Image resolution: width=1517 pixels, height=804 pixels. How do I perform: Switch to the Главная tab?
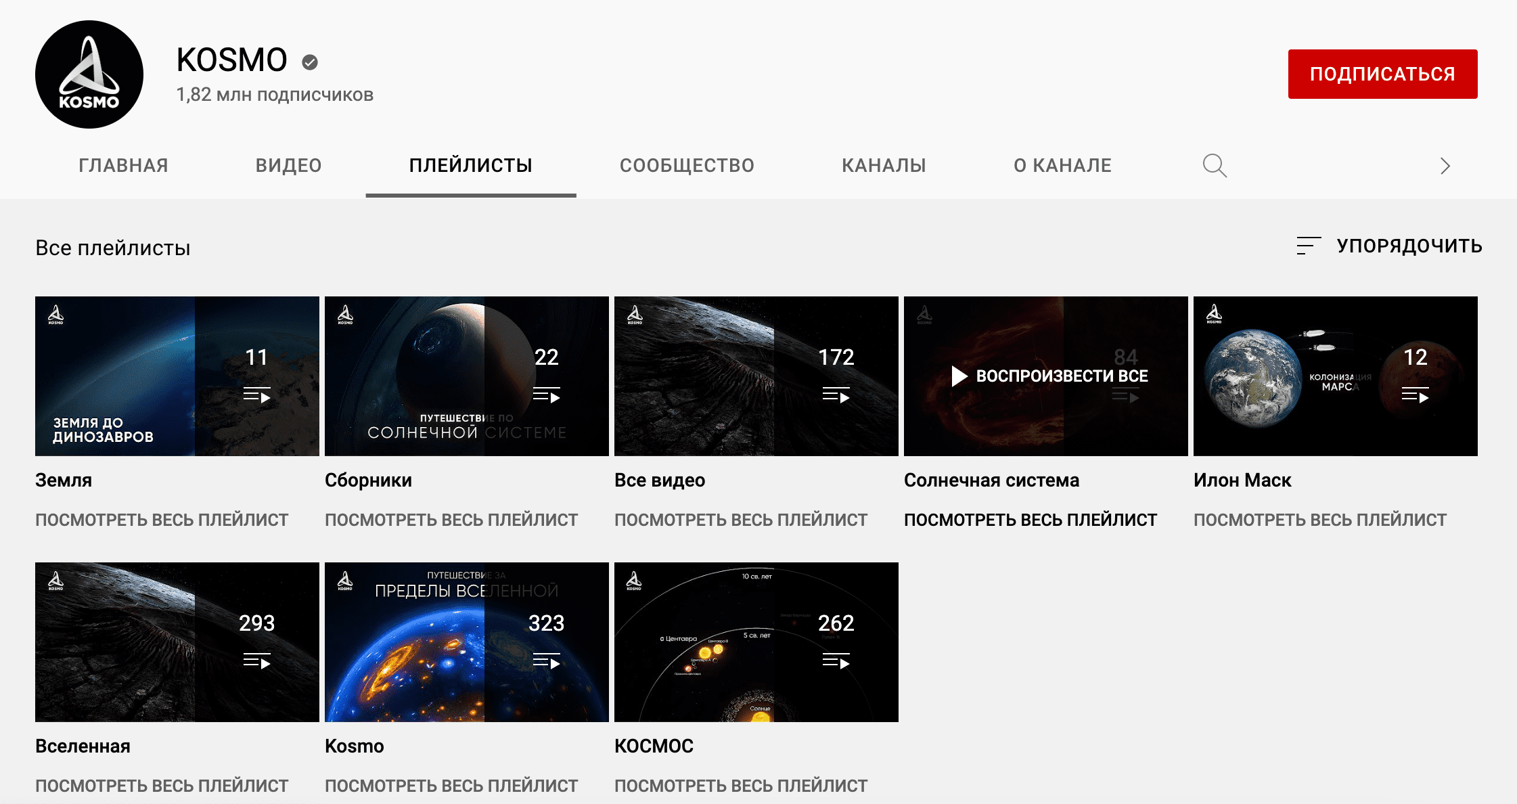click(123, 165)
